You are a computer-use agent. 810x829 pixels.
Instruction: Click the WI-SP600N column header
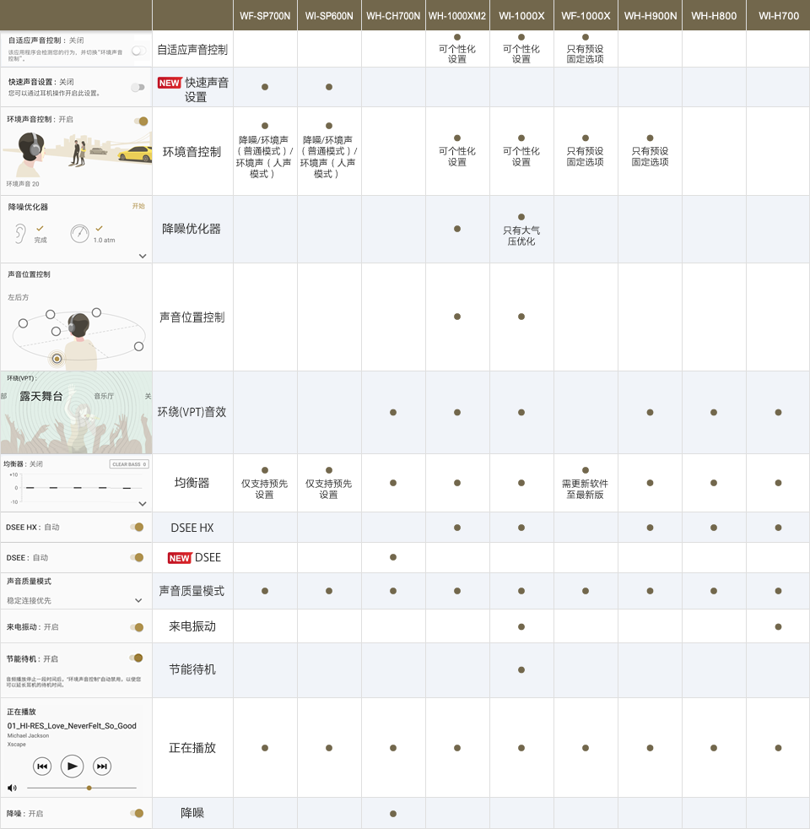click(329, 16)
